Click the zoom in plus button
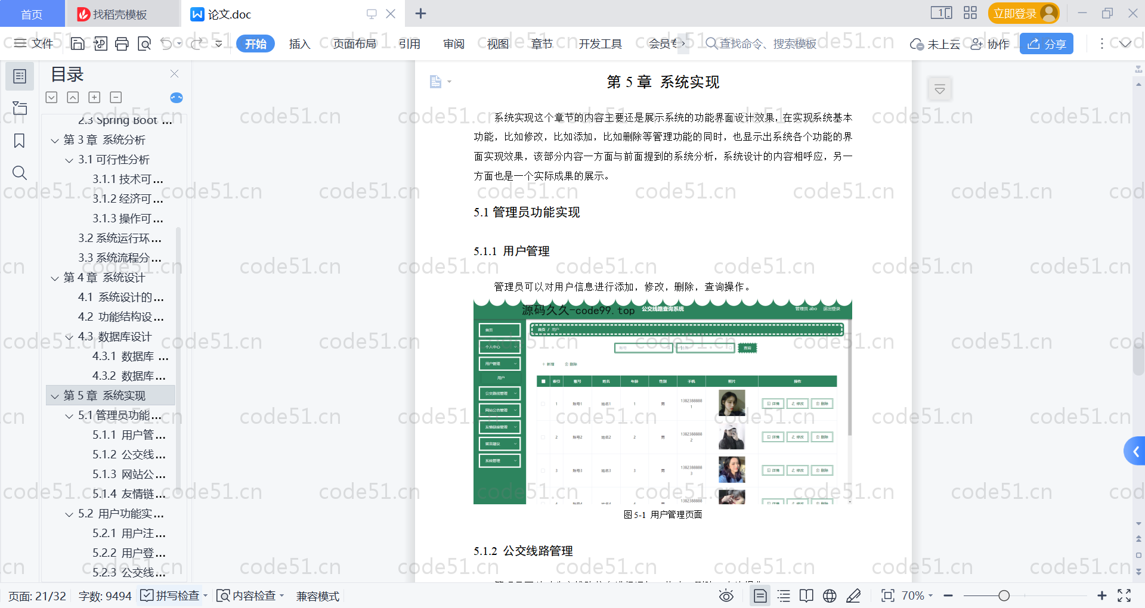The image size is (1145, 608). click(1102, 595)
